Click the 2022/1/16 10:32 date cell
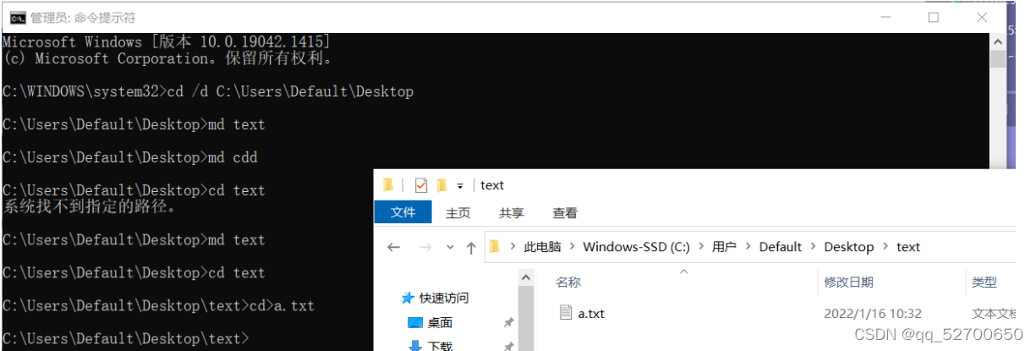 [873, 314]
